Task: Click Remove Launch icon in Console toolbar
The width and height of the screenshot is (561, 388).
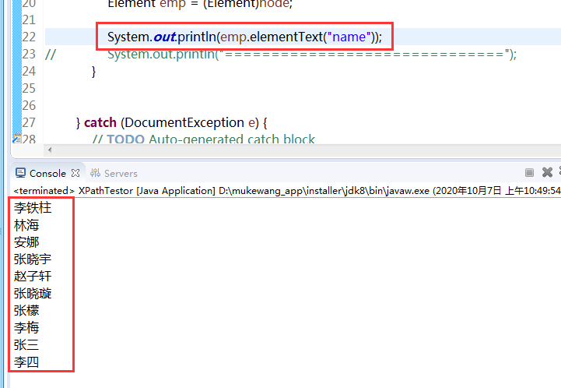Action: [x=547, y=172]
